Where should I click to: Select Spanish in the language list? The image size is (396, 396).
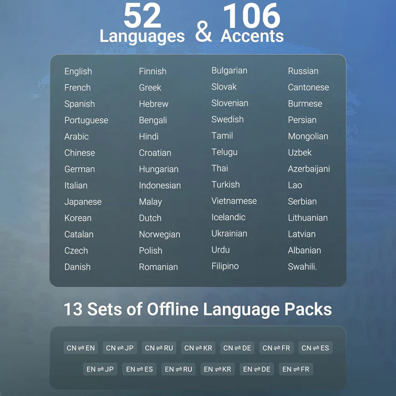[80, 104]
